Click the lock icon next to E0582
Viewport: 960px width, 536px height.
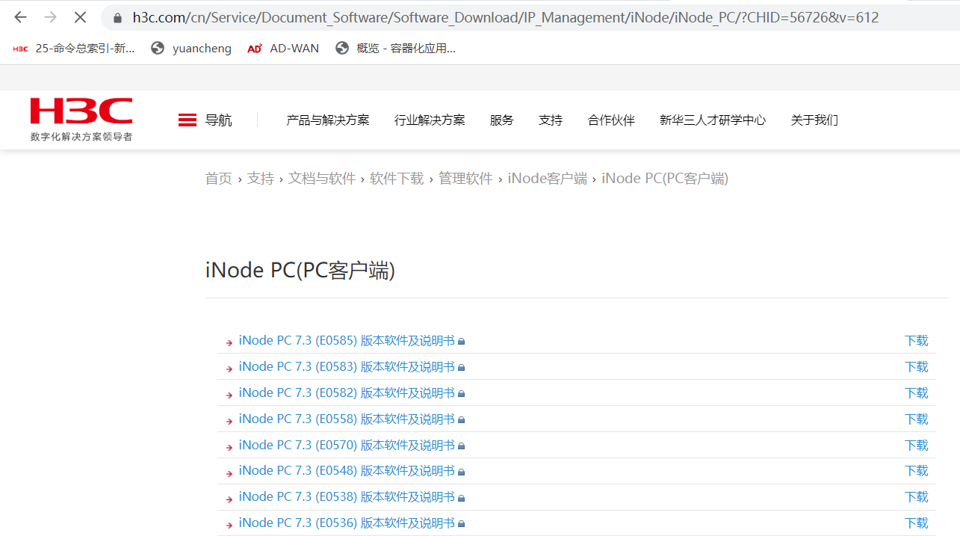(462, 394)
